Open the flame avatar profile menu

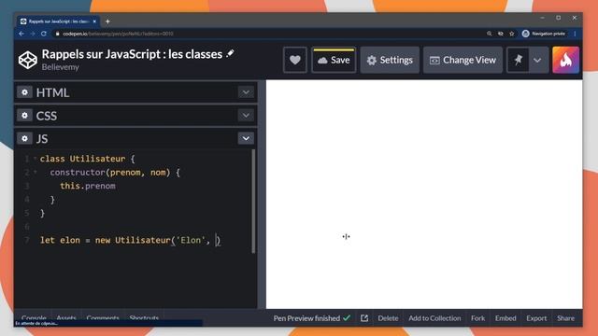tap(565, 60)
